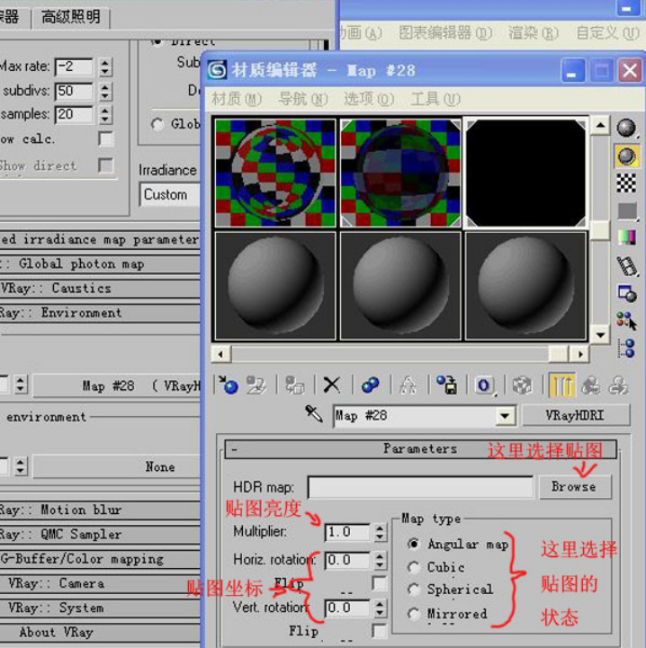Click sample slots scroll right arrow
This screenshot has width=646, height=648.
pos(579,354)
